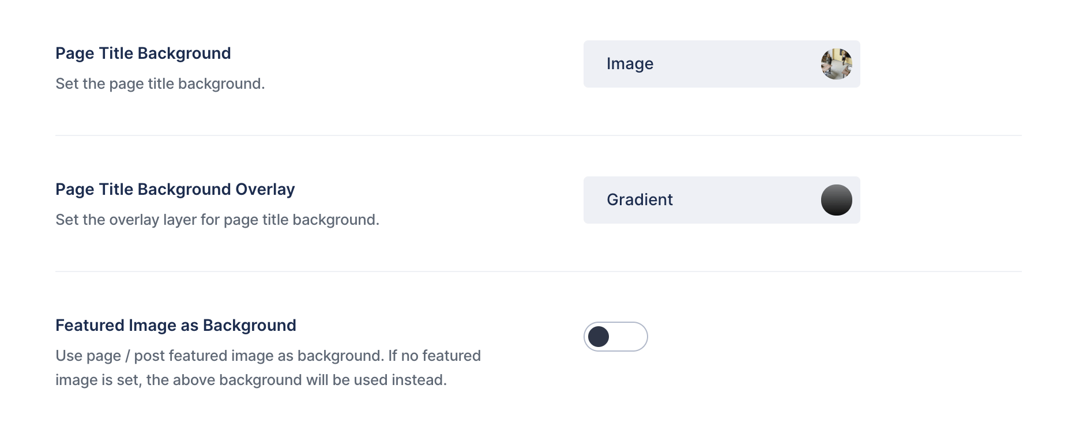The image size is (1076, 430).
Task: Click "the above background will be used instead" text
Action: tap(296, 380)
